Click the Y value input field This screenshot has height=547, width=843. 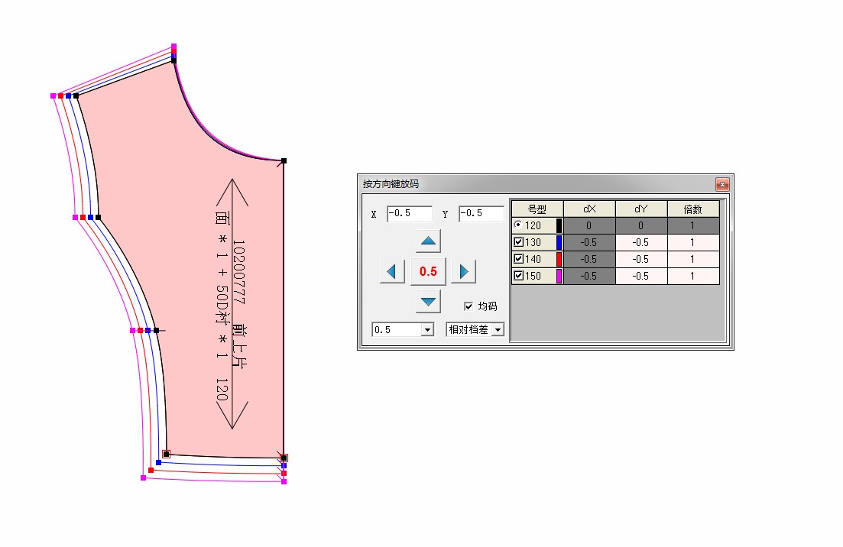(481, 214)
